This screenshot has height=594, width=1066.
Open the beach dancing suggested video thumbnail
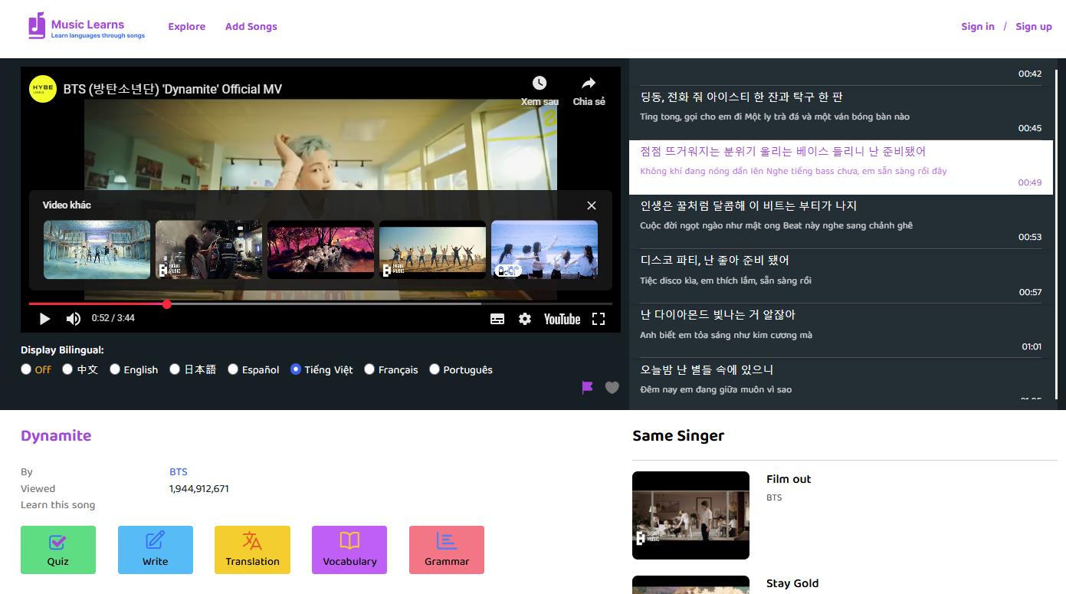[x=432, y=250]
